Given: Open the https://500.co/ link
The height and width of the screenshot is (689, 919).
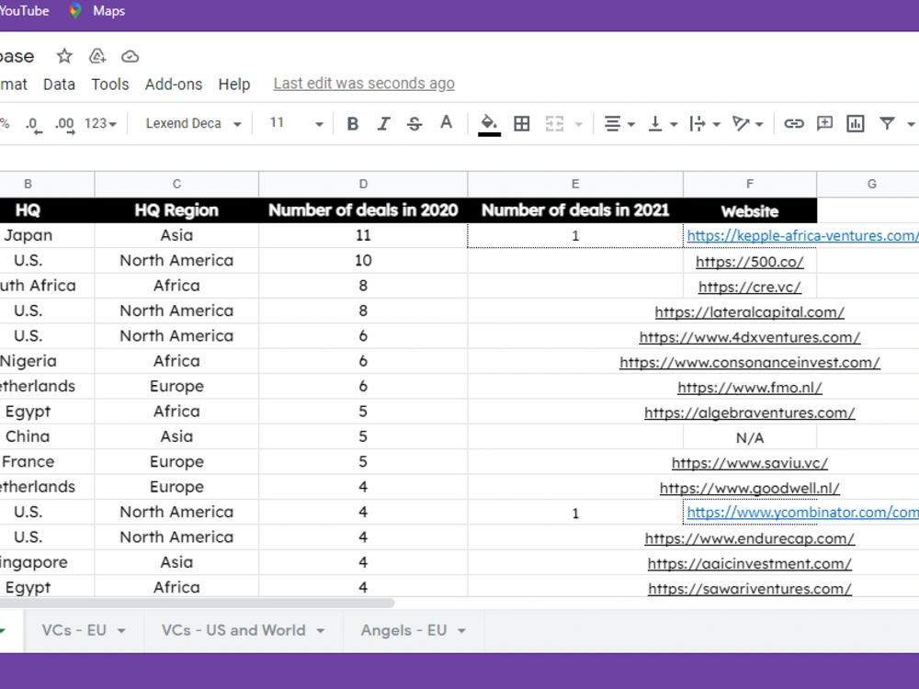Looking at the screenshot, I should 750,261.
